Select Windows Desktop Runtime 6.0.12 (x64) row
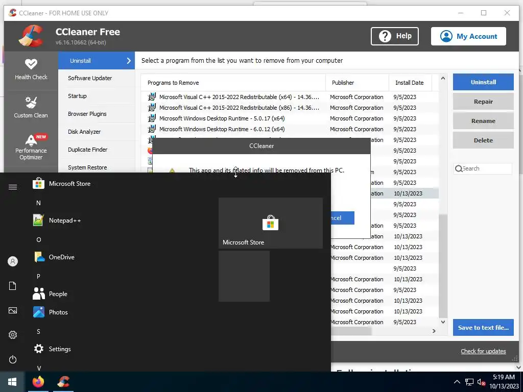This screenshot has width=523, height=392. (x=290, y=129)
